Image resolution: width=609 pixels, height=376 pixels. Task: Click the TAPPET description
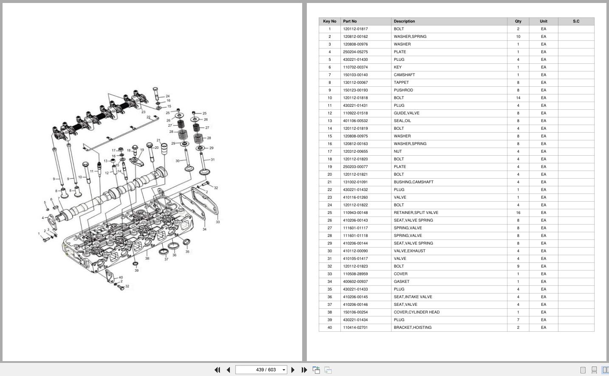point(401,83)
